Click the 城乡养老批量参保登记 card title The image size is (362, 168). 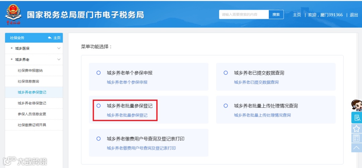pos(129,106)
